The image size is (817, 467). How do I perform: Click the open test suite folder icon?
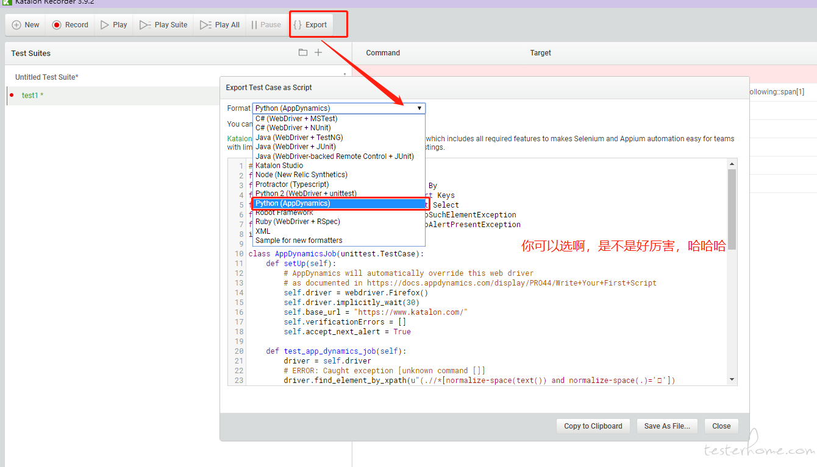303,53
